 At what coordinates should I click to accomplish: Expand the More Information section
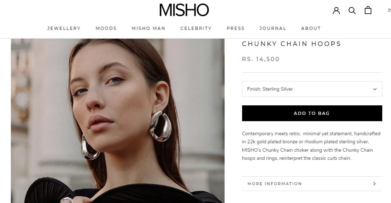pyautogui.click(x=312, y=184)
